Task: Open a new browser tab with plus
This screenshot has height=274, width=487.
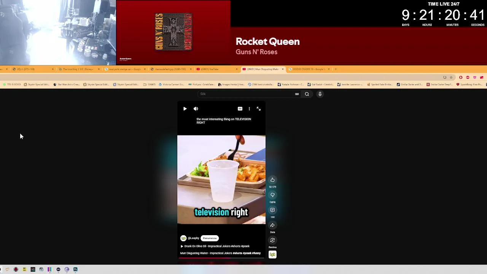Action: coord(335,69)
